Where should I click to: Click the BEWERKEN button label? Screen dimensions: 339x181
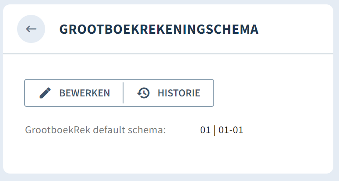(x=85, y=93)
